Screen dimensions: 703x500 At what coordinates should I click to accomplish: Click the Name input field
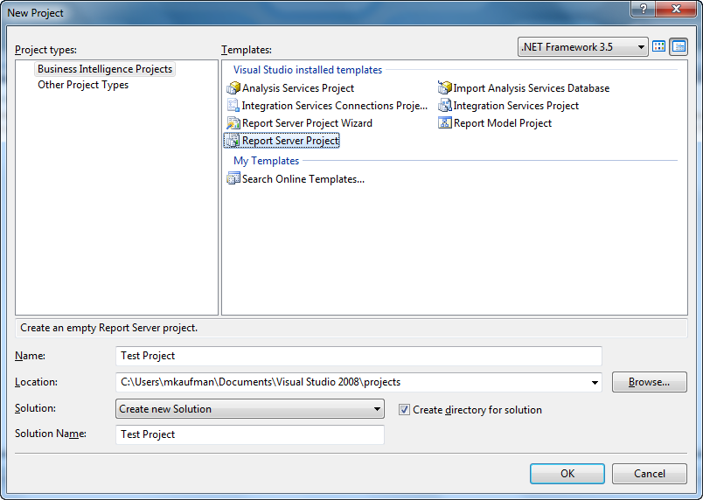coord(358,356)
